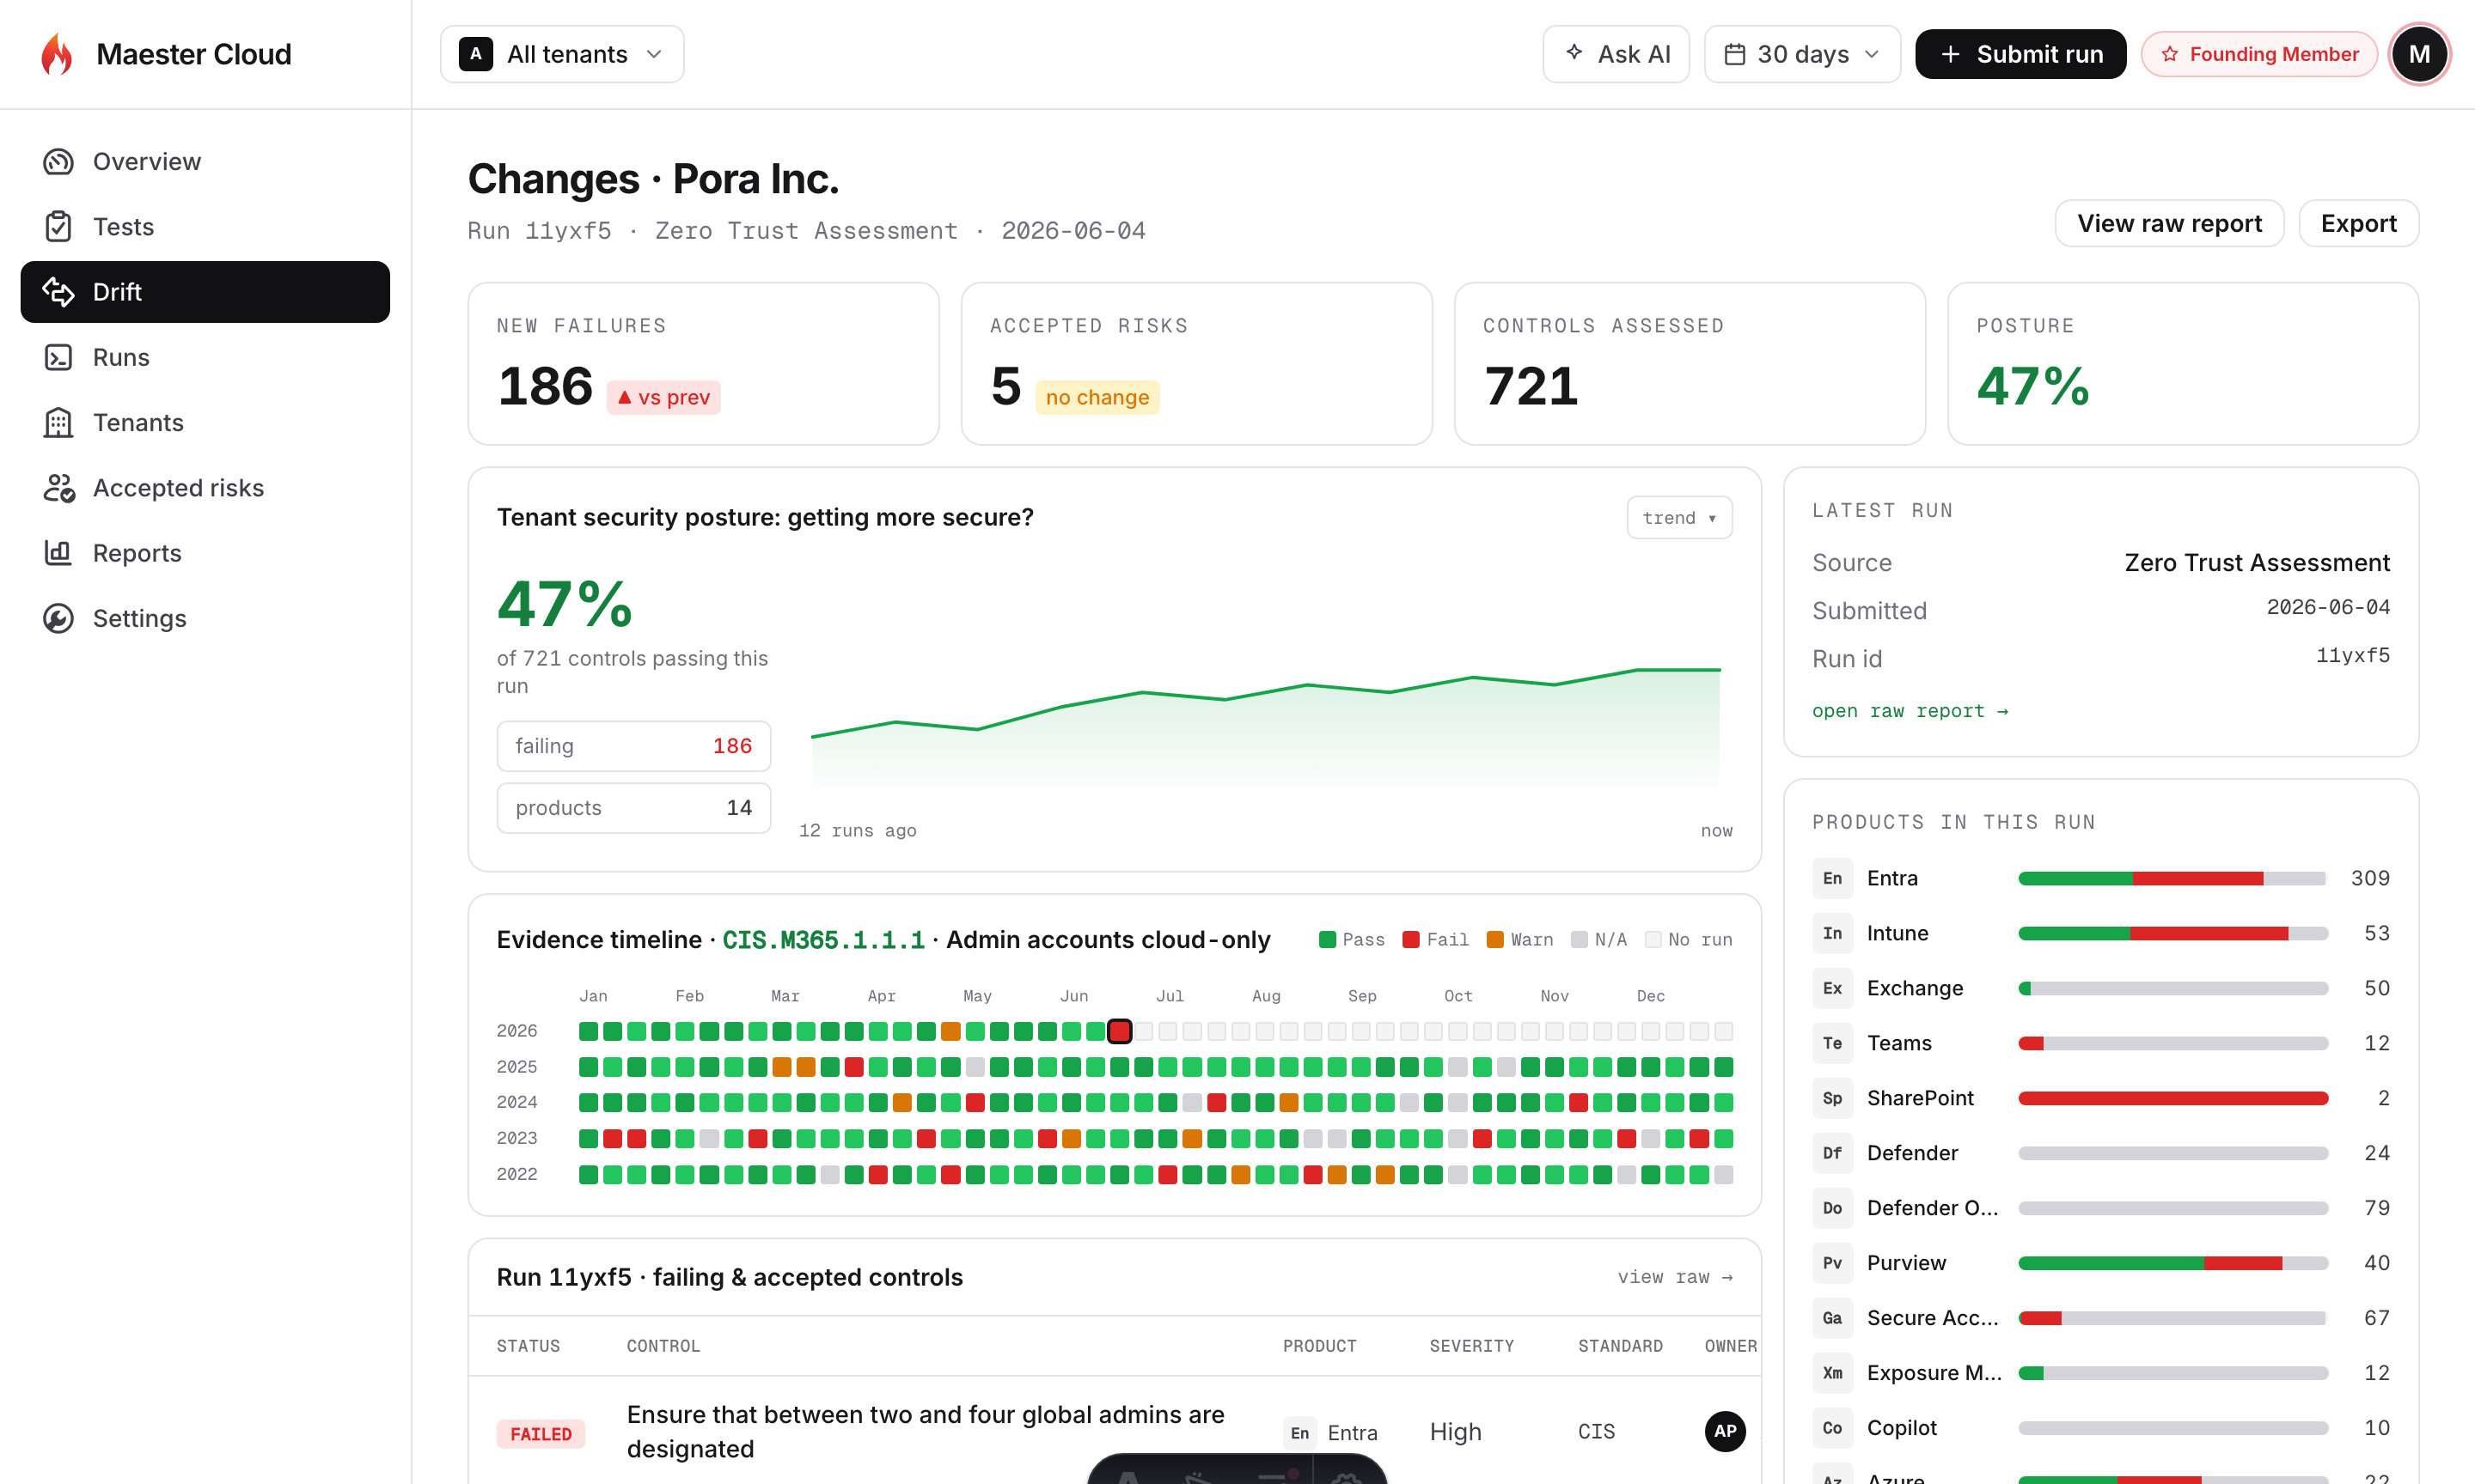This screenshot has width=2475, height=1484.
Task: Open the global admins control row
Action: [1115, 1431]
